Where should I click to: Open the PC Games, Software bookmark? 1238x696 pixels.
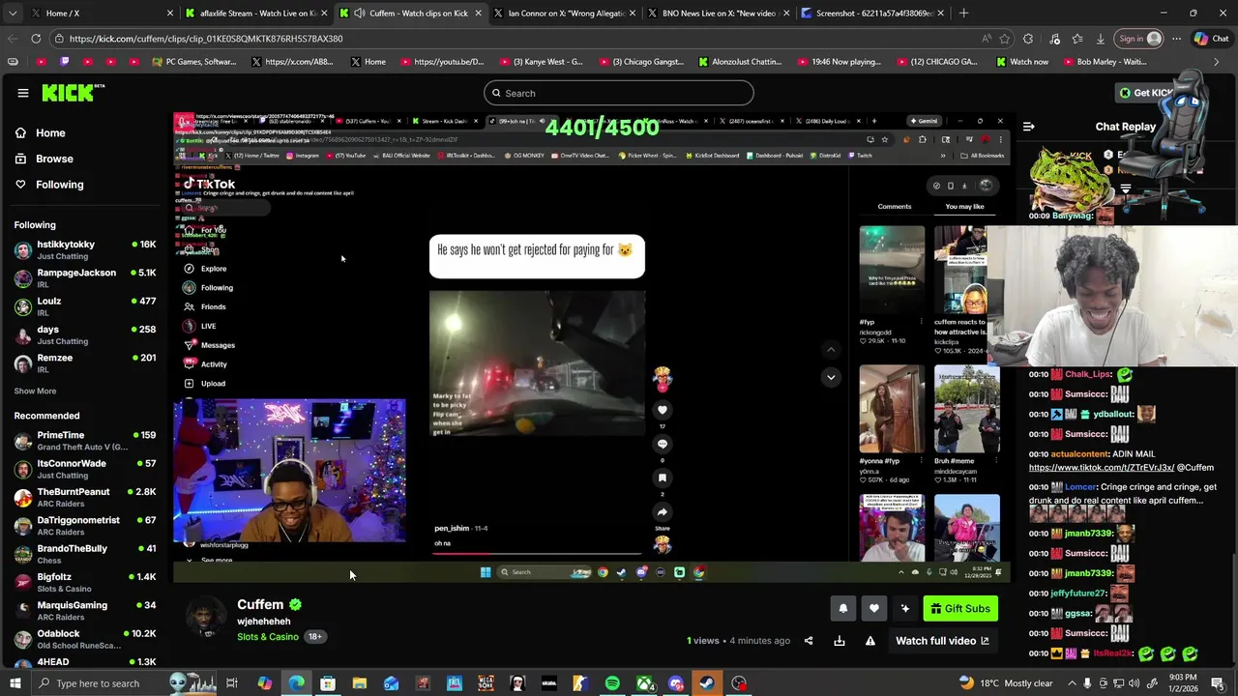(193, 62)
